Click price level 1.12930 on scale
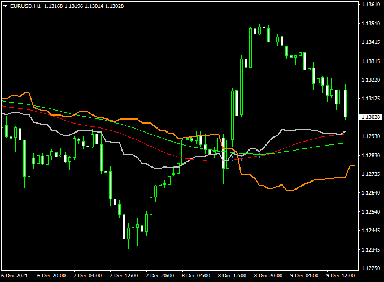 click(x=371, y=136)
